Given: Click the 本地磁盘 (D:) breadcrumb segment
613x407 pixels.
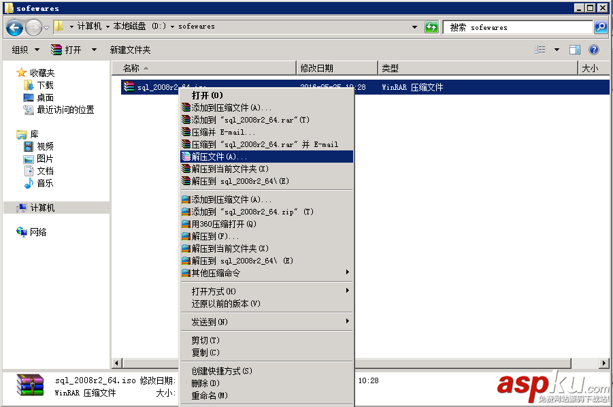Looking at the screenshot, I should tap(139, 26).
